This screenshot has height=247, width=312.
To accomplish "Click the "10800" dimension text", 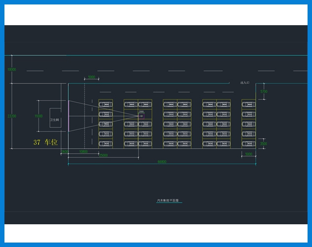I will [84, 152].
